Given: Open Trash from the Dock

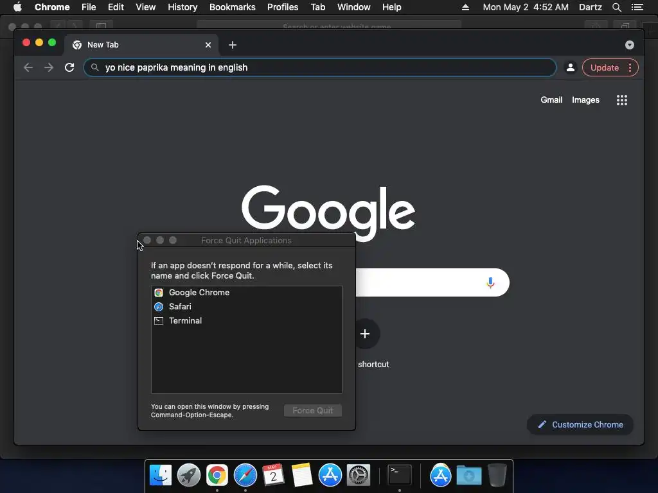Looking at the screenshot, I should click(497, 476).
